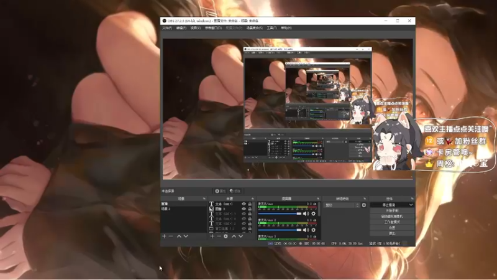Click the LIVE: 00:00:00 status text
497x280 pixels.
tap(285, 243)
